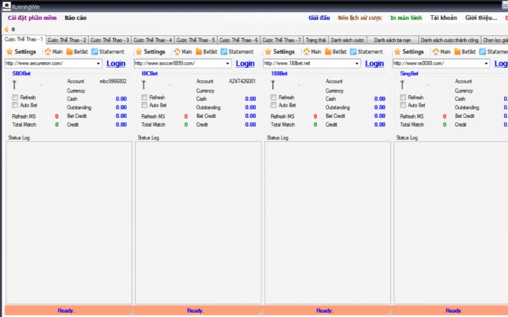
Task: Open Settings star icon in SBOBet panel
Action: (x=10, y=51)
